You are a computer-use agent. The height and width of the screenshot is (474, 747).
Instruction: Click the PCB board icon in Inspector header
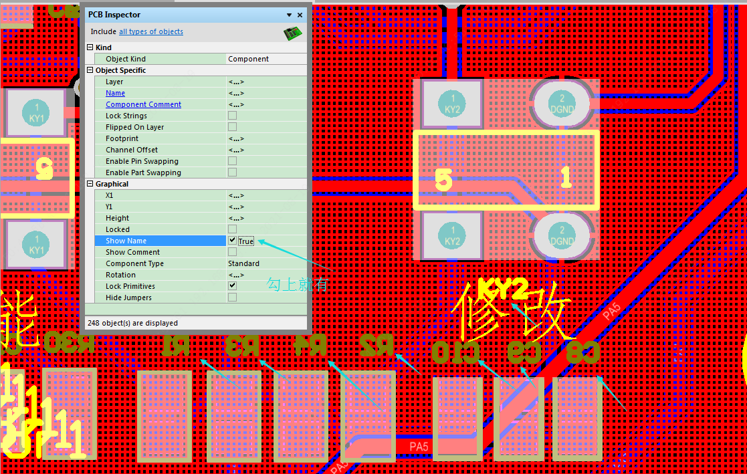click(292, 33)
